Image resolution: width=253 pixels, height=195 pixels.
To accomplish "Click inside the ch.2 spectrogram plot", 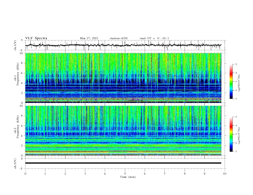I will coord(123,131).
